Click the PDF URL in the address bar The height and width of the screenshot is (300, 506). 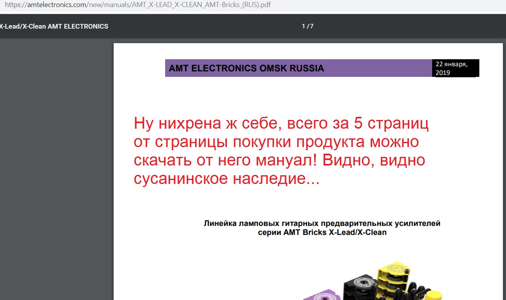point(138,5)
